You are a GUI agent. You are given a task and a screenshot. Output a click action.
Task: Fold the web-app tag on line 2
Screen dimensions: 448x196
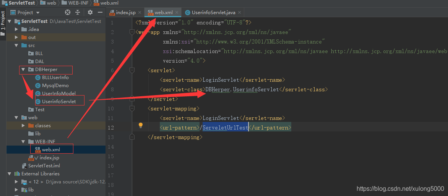tap(132, 32)
